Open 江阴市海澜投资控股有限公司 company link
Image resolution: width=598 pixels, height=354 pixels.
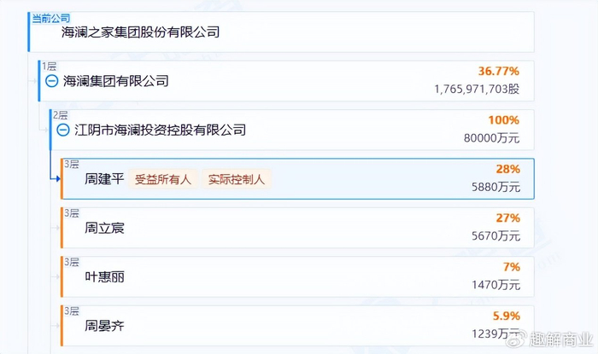tap(160, 131)
